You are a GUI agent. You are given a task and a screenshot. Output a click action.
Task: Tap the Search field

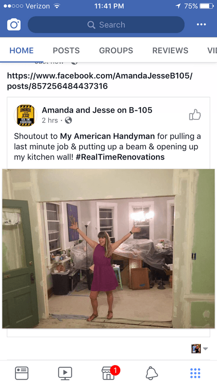[x=106, y=24]
